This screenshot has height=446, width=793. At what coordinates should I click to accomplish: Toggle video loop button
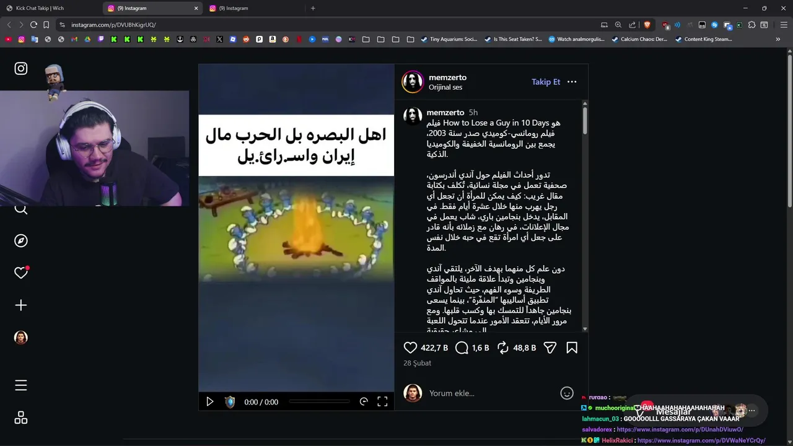[364, 402]
